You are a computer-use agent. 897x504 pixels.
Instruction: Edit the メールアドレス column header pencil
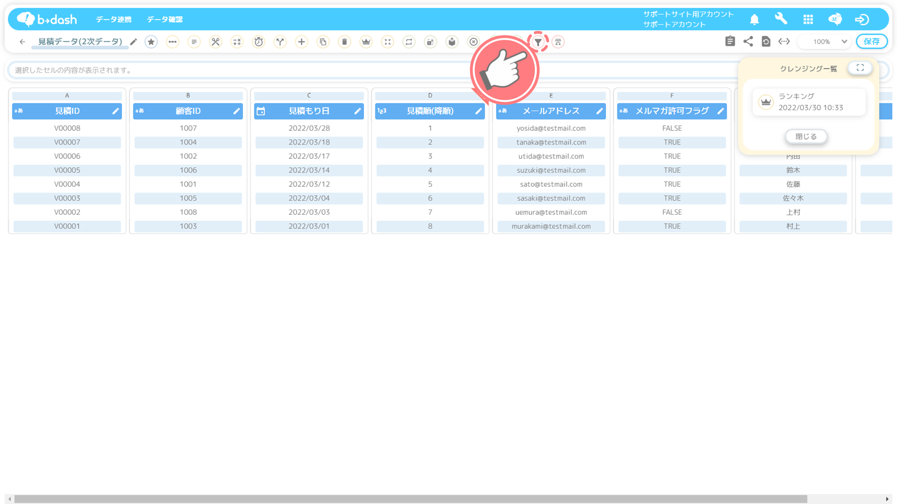pyautogui.click(x=599, y=111)
